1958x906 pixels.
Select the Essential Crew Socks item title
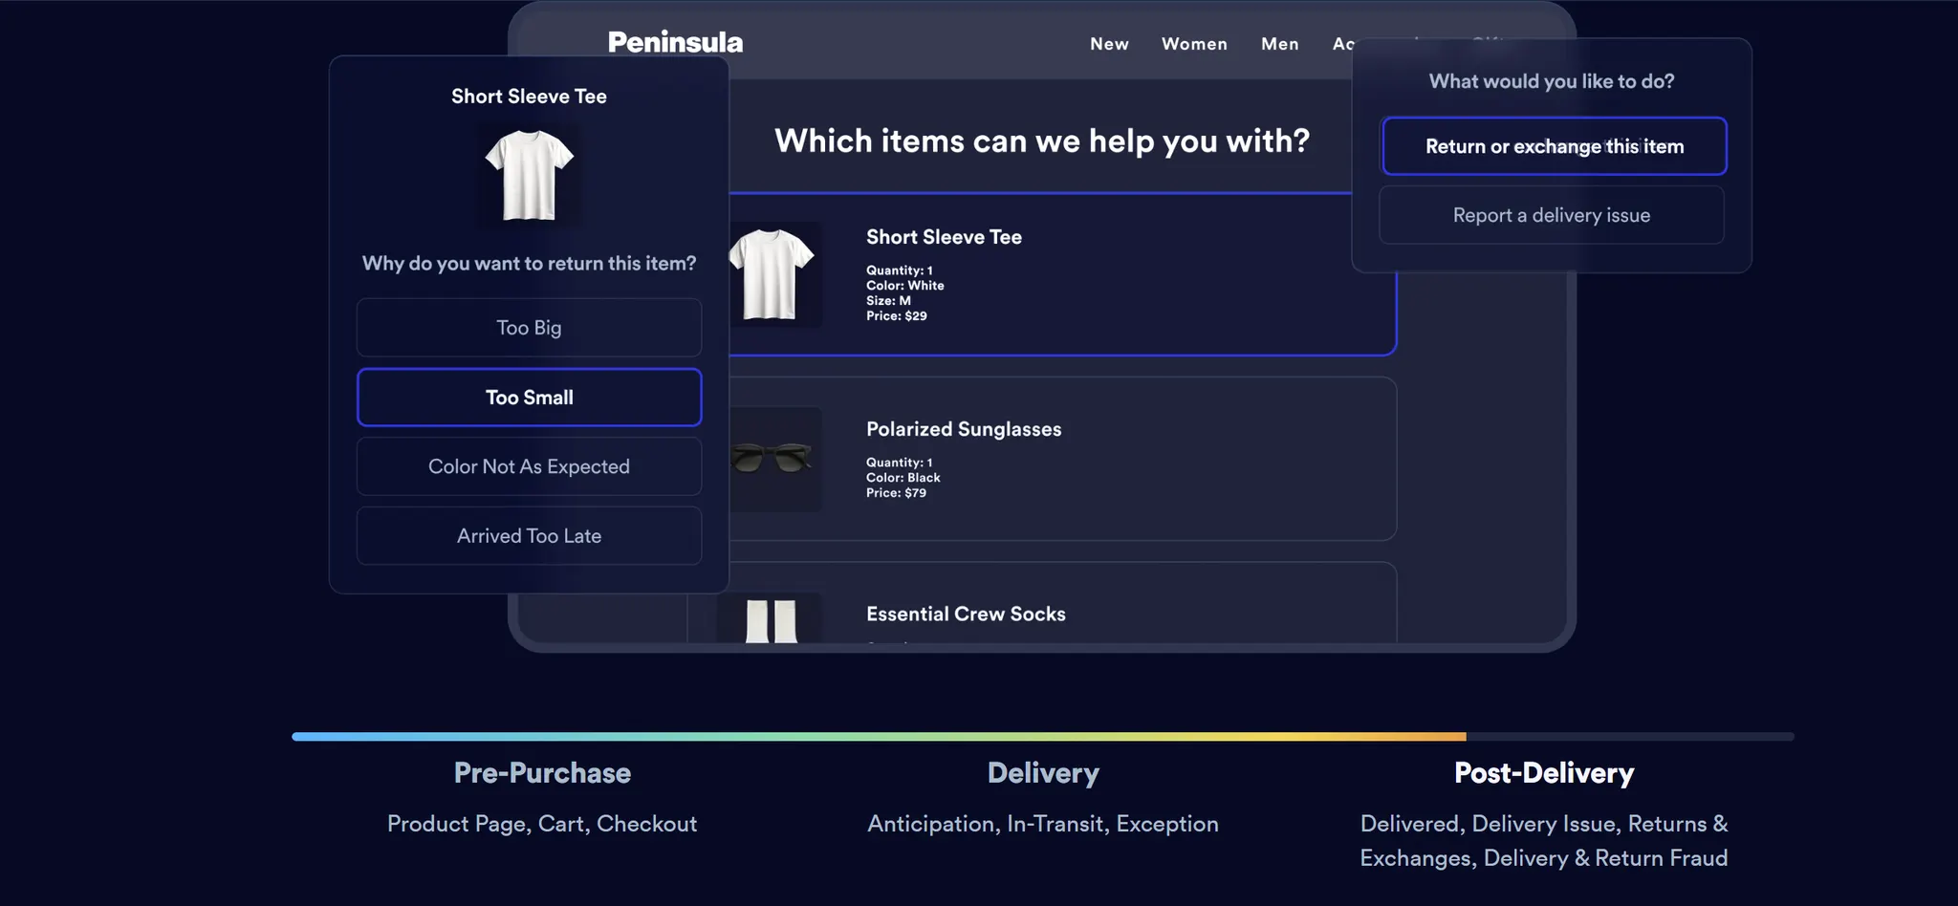[966, 614]
